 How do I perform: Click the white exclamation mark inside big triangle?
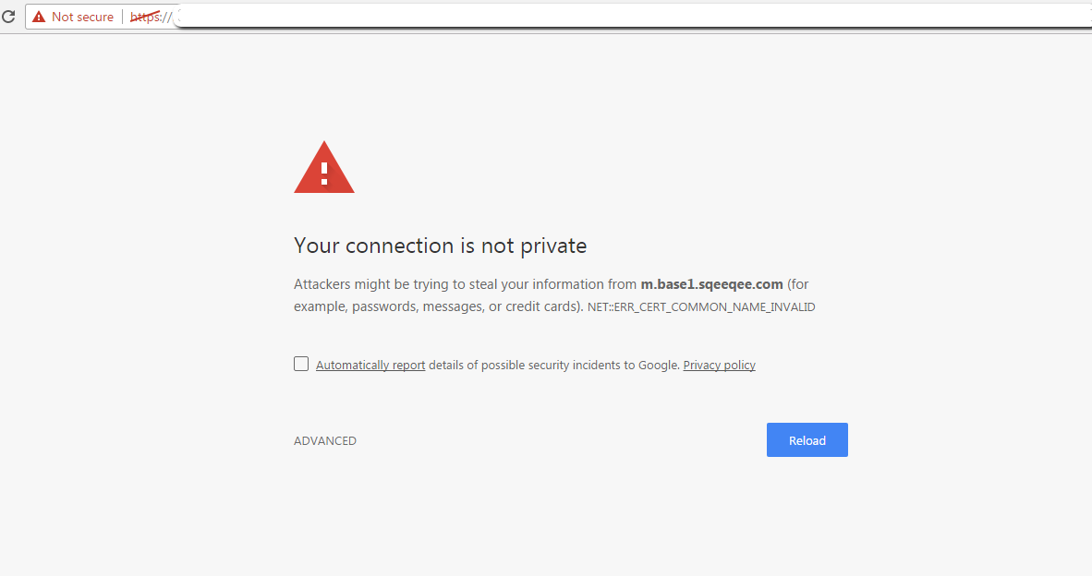coord(324,174)
